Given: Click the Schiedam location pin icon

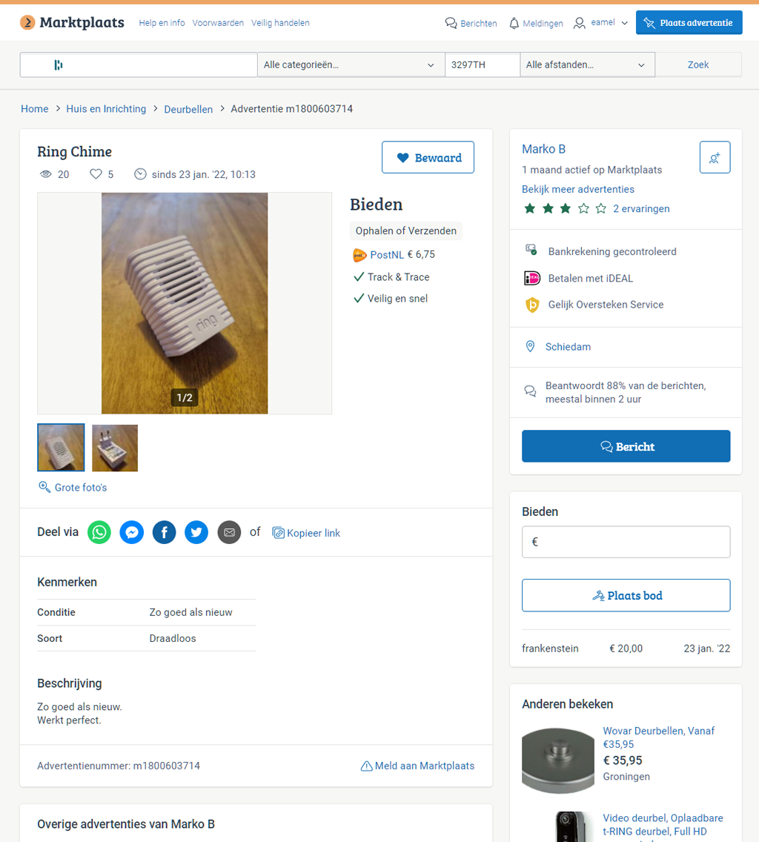Looking at the screenshot, I should pyautogui.click(x=530, y=346).
